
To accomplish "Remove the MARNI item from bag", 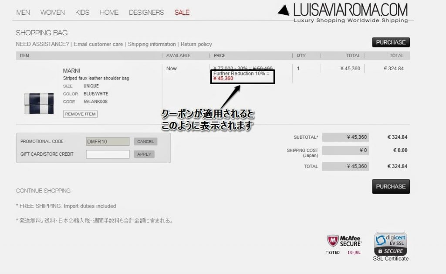I will click(80, 114).
